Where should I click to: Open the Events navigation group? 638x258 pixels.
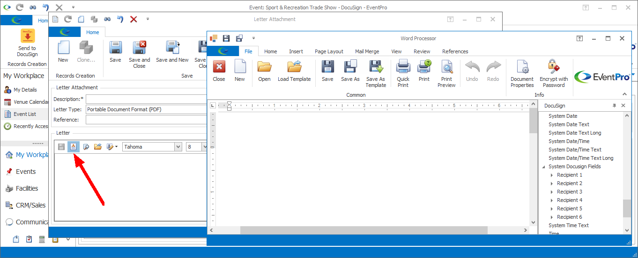[26, 172]
